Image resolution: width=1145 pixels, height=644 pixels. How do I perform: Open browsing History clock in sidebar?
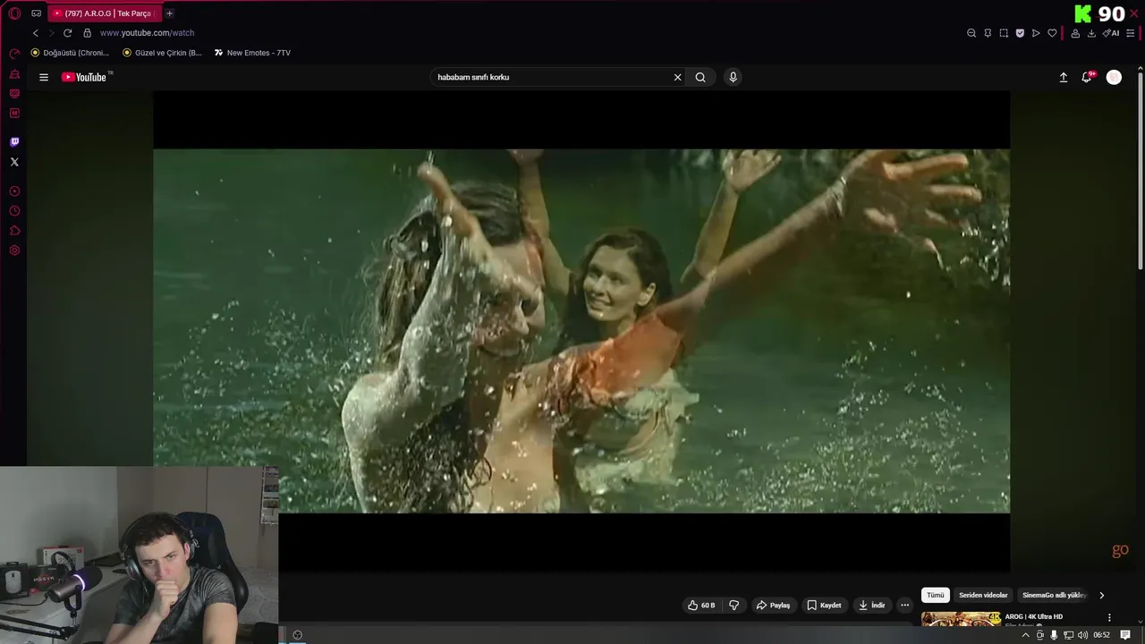pyautogui.click(x=14, y=211)
